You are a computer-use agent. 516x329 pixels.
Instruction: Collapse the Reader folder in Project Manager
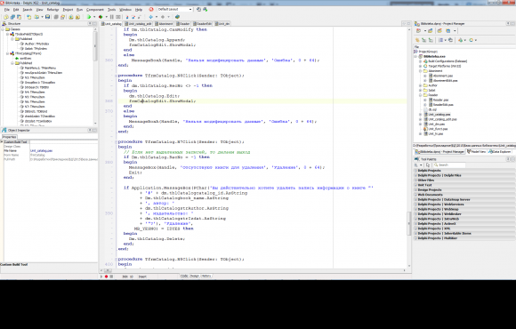[420, 95]
